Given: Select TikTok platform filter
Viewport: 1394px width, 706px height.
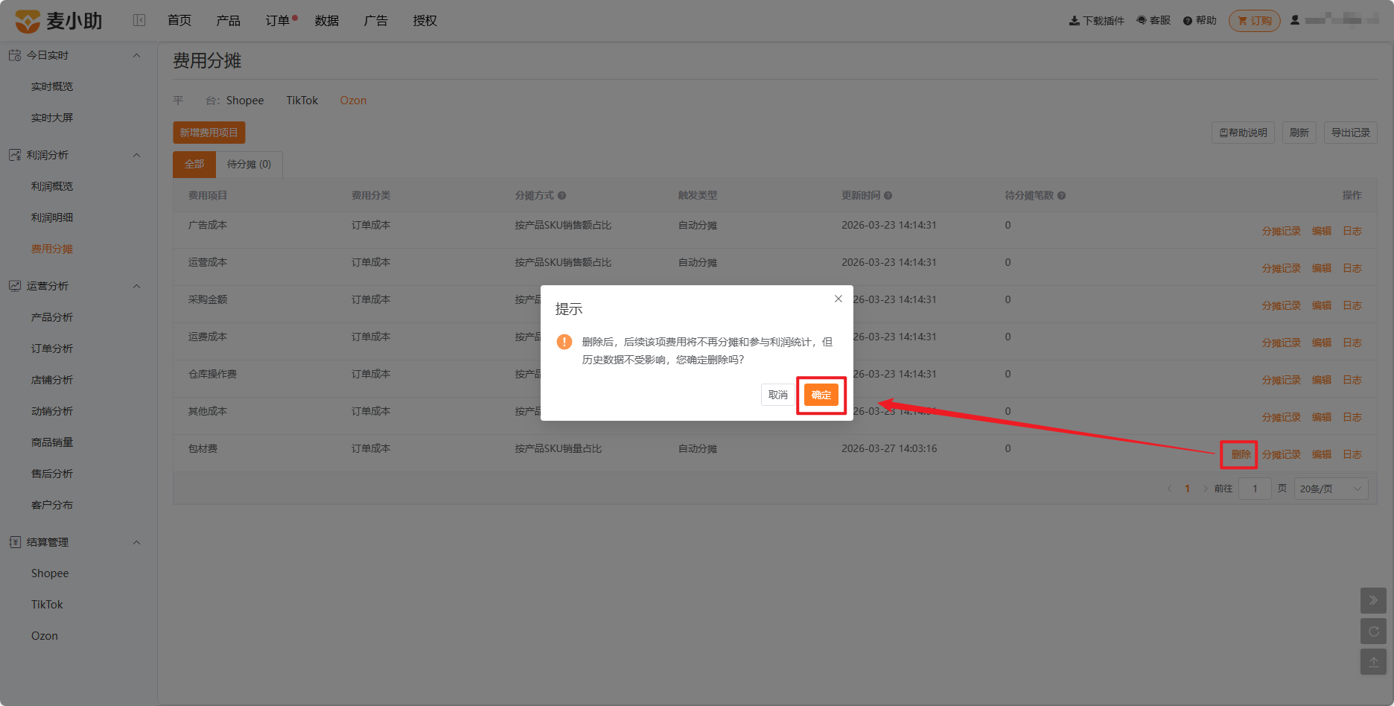Looking at the screenshot, I should pos(302,101).
